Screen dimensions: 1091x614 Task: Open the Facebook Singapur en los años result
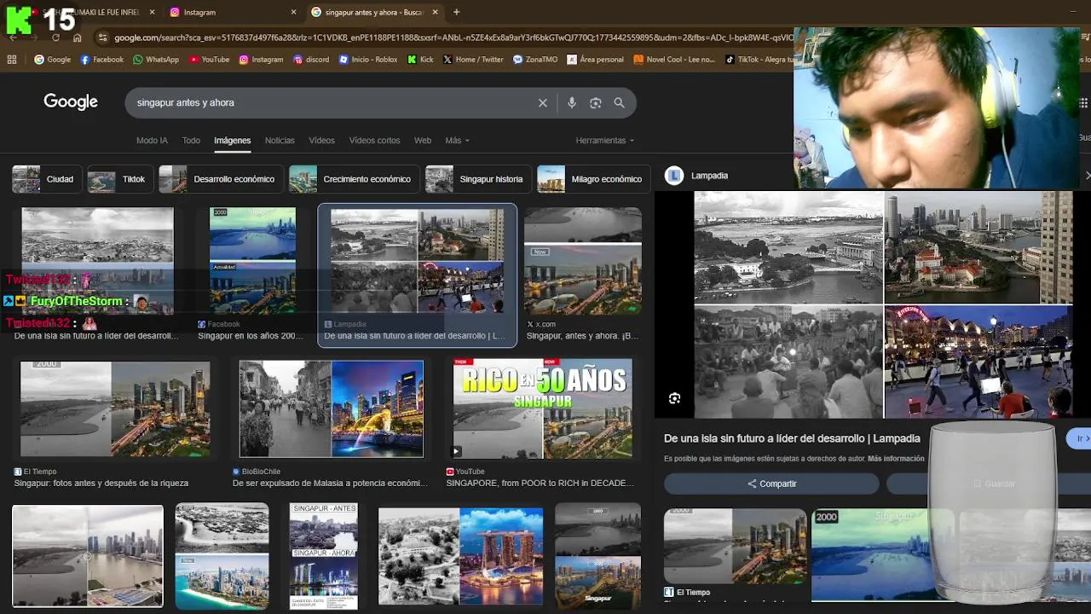pos(252,261)
